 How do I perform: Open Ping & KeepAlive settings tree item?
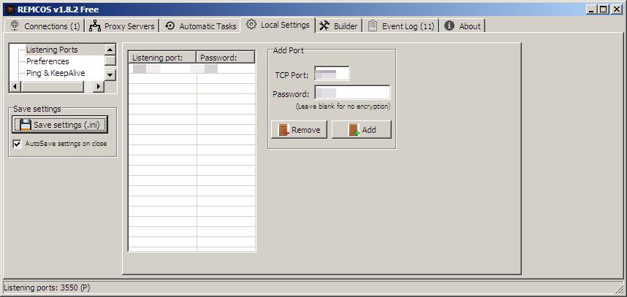[x=56, y=73]
